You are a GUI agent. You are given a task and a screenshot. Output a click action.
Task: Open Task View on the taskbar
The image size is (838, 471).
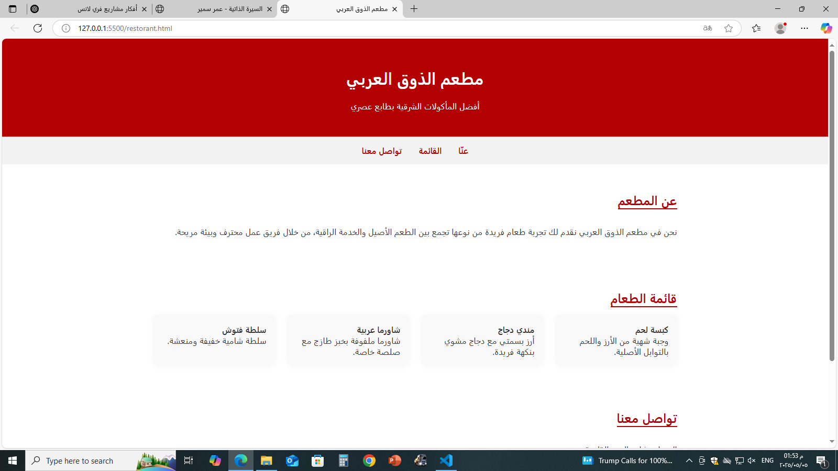click(x=189, y=461)
